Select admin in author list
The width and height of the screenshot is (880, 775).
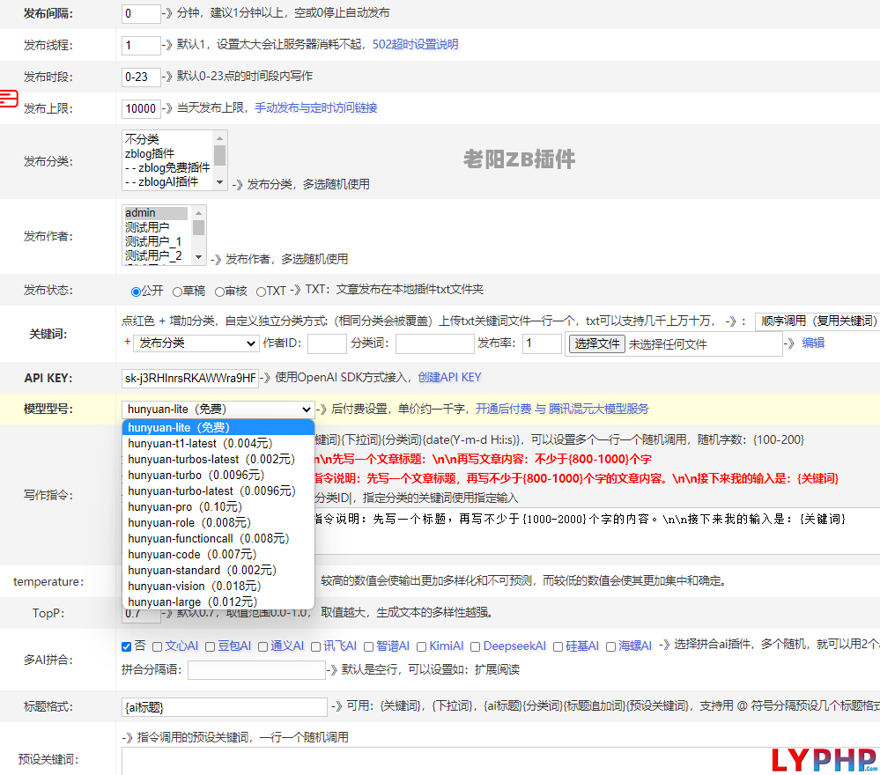coord(156,213)
